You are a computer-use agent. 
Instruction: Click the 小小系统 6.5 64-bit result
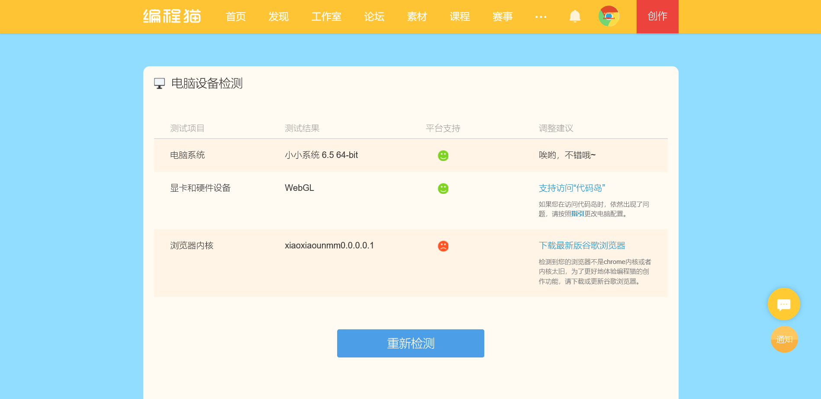(322, 155)
